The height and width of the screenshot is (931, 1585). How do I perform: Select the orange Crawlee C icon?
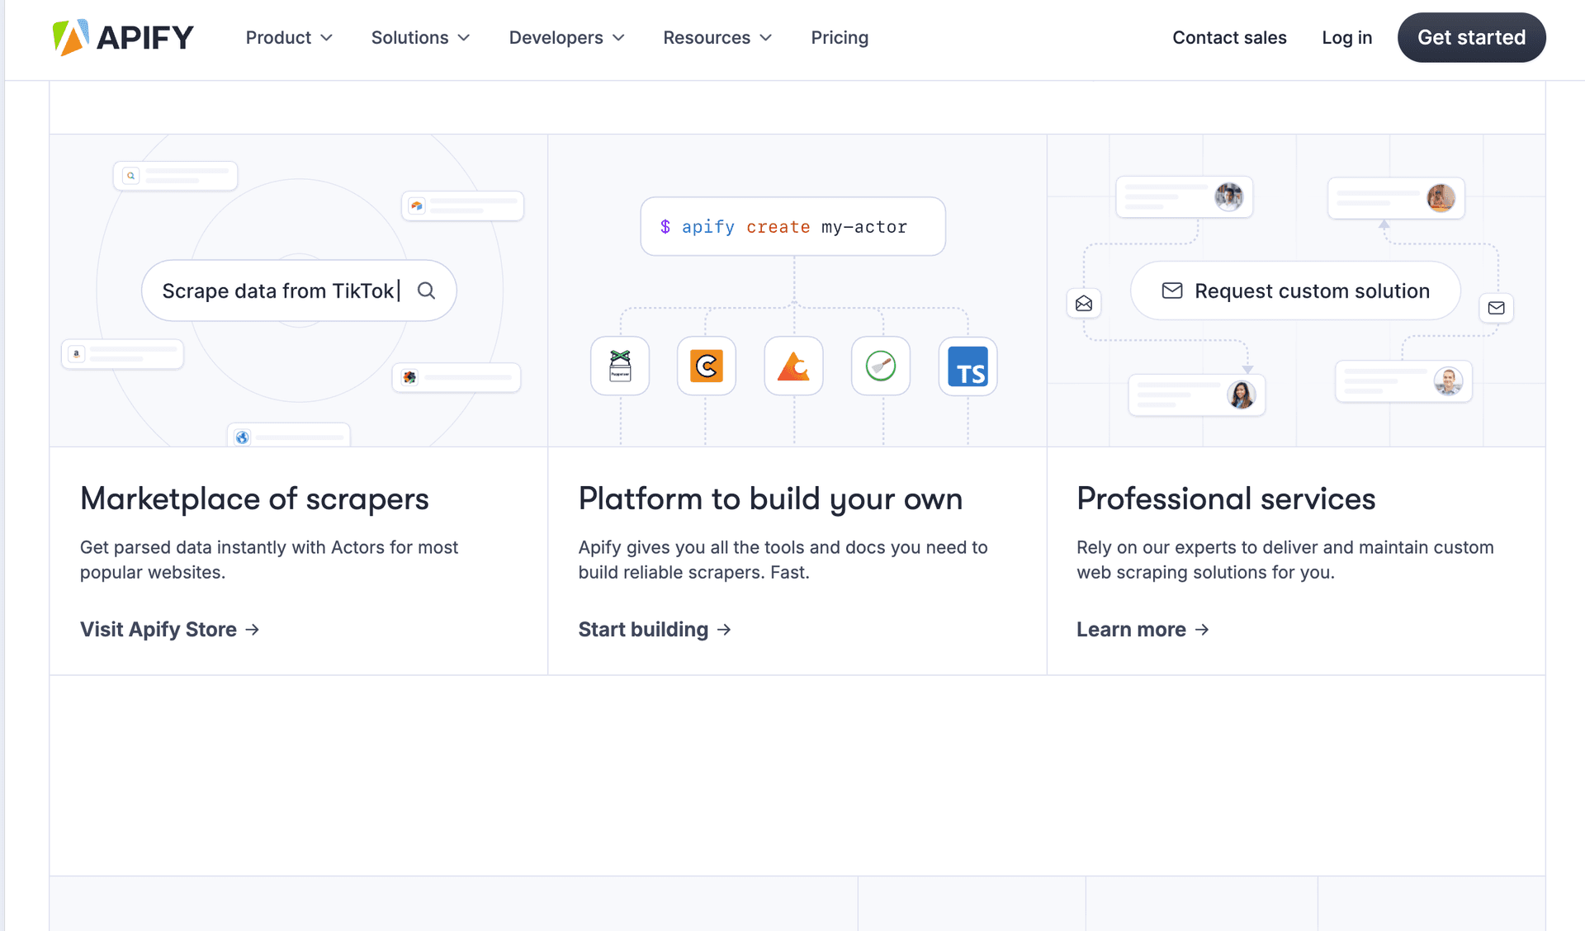pyautogui.click(x=707, y=366)
